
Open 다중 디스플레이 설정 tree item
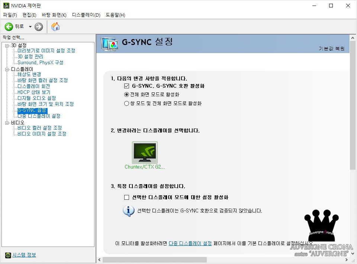tap(39, 116)
